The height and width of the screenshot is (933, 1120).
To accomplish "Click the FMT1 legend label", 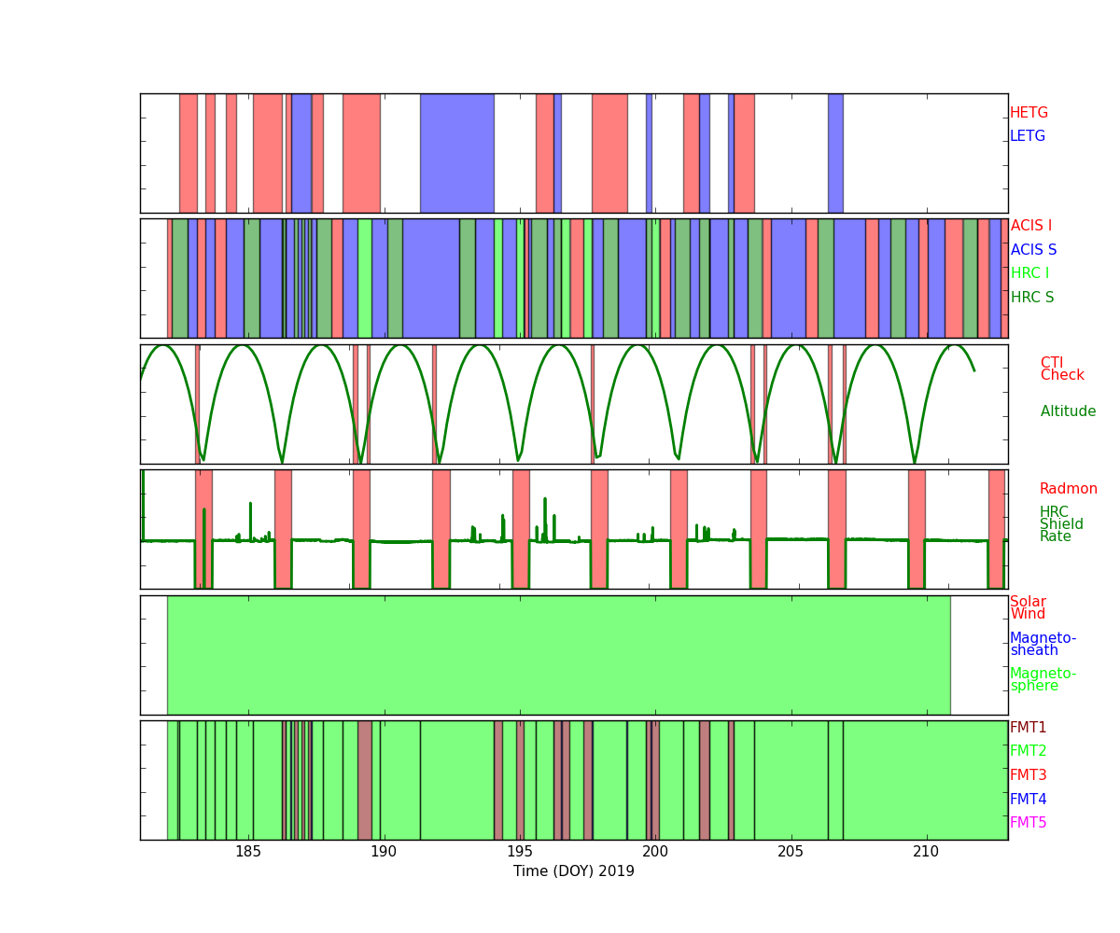I will [1028, 728].
